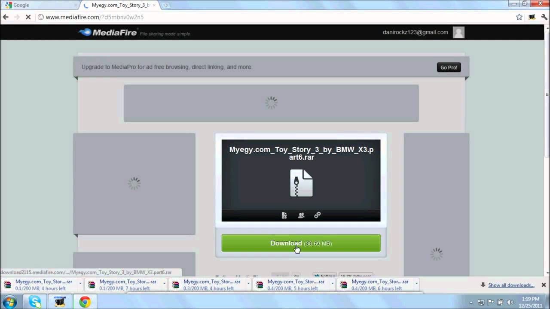Click the site globe icon in address bar
This screenshot has height=309, width=550.
pyautogui.click(x=40, y=17)
